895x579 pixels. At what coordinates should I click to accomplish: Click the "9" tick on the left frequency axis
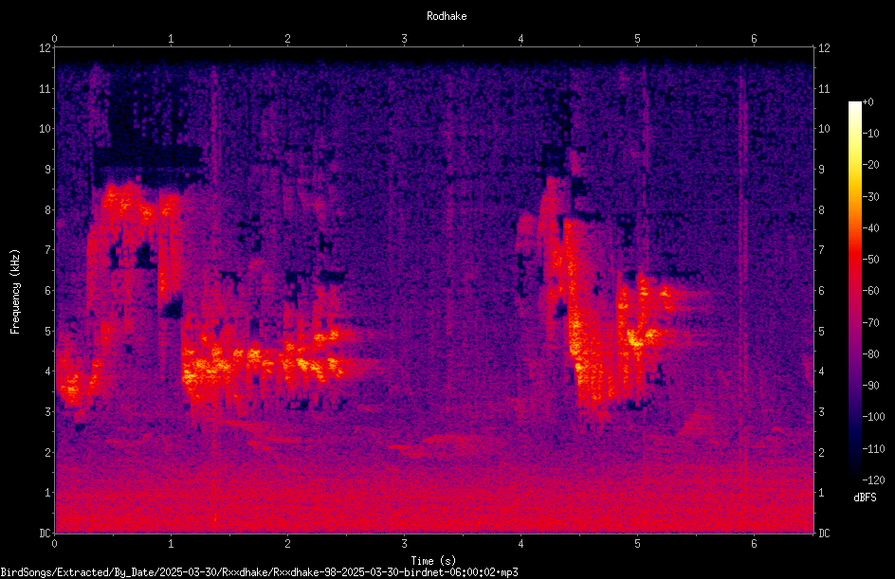pyautogui.click(x=47, y=170)
